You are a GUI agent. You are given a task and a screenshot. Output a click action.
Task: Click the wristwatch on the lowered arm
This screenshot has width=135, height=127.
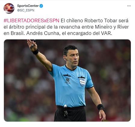[102, 109]
